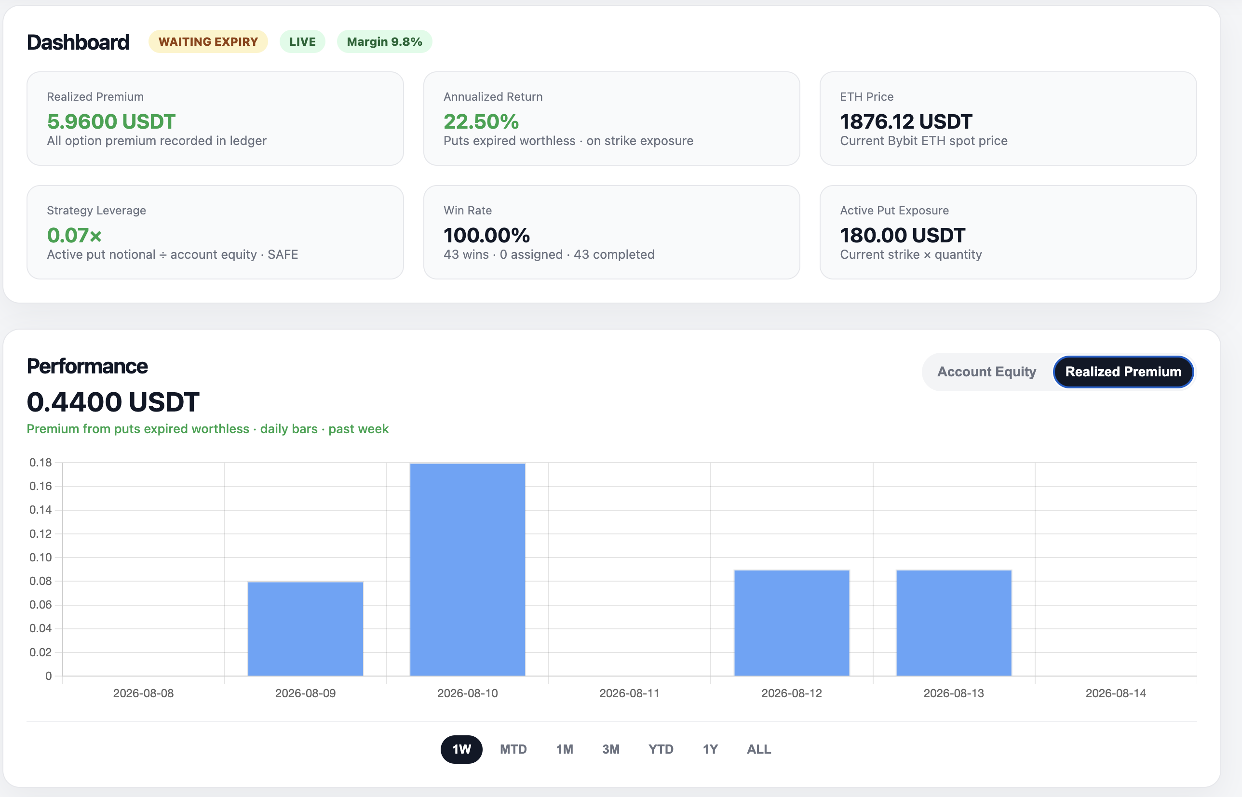Screen dimensions: 1242x797
Task: Click the WAITING EXPIRY status badge
Action: 208,41
